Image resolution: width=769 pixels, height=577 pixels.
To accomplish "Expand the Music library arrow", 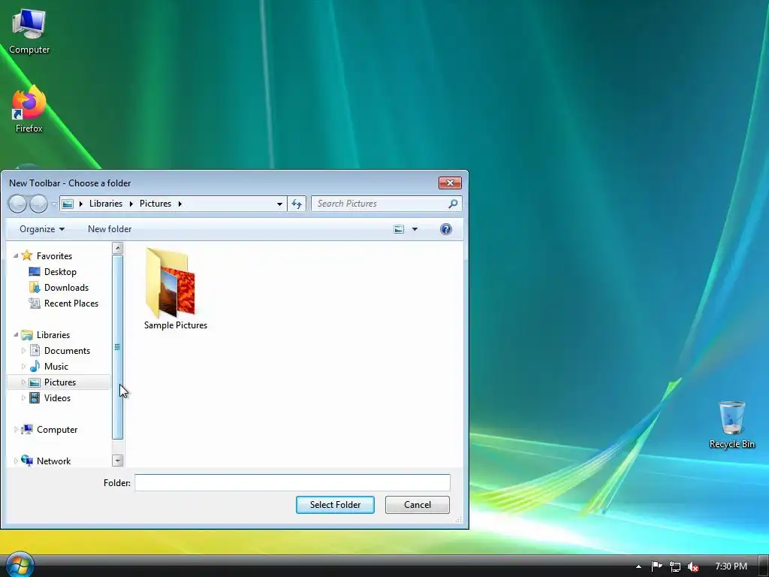I will 23,367.
